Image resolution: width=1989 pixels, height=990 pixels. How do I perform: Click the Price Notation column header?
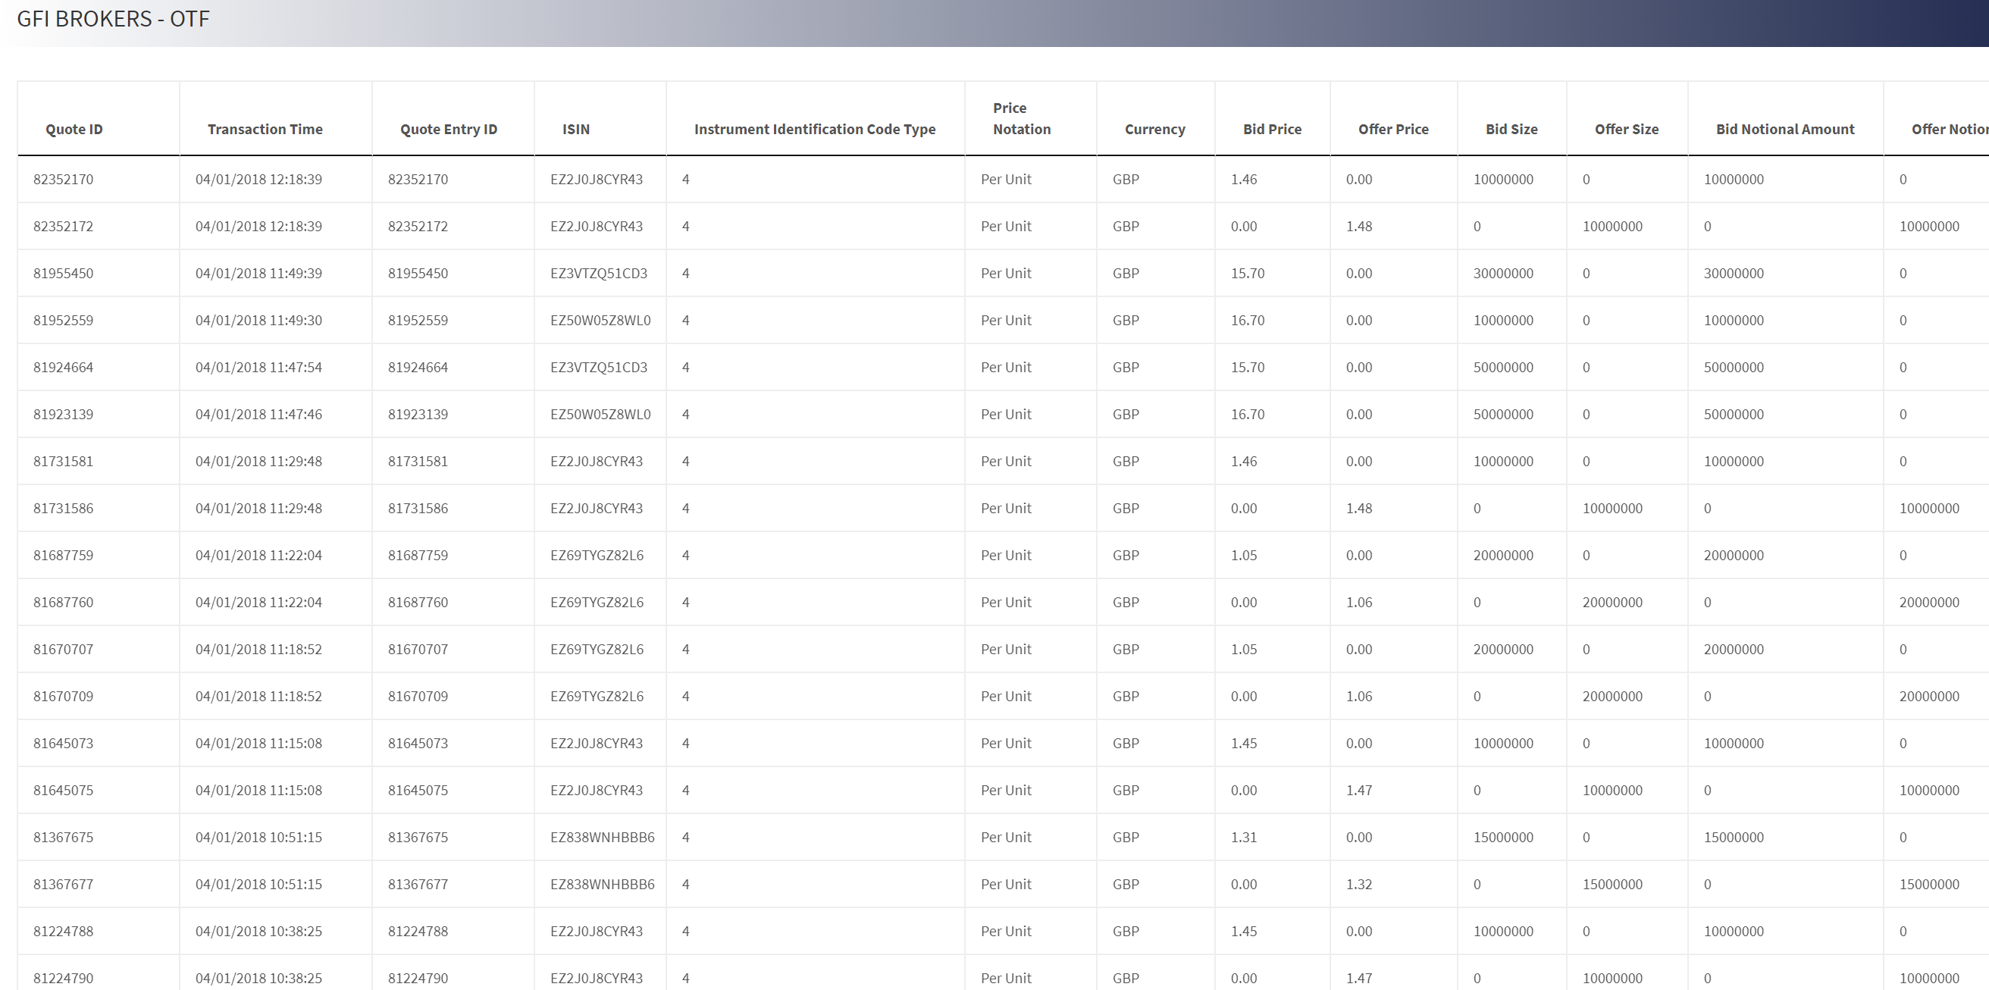1022,118
